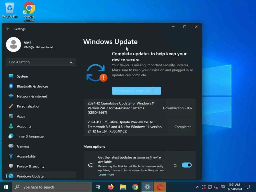Select Windows Update in the sidebar
The image size is (256, 192).
click(41, 176)
